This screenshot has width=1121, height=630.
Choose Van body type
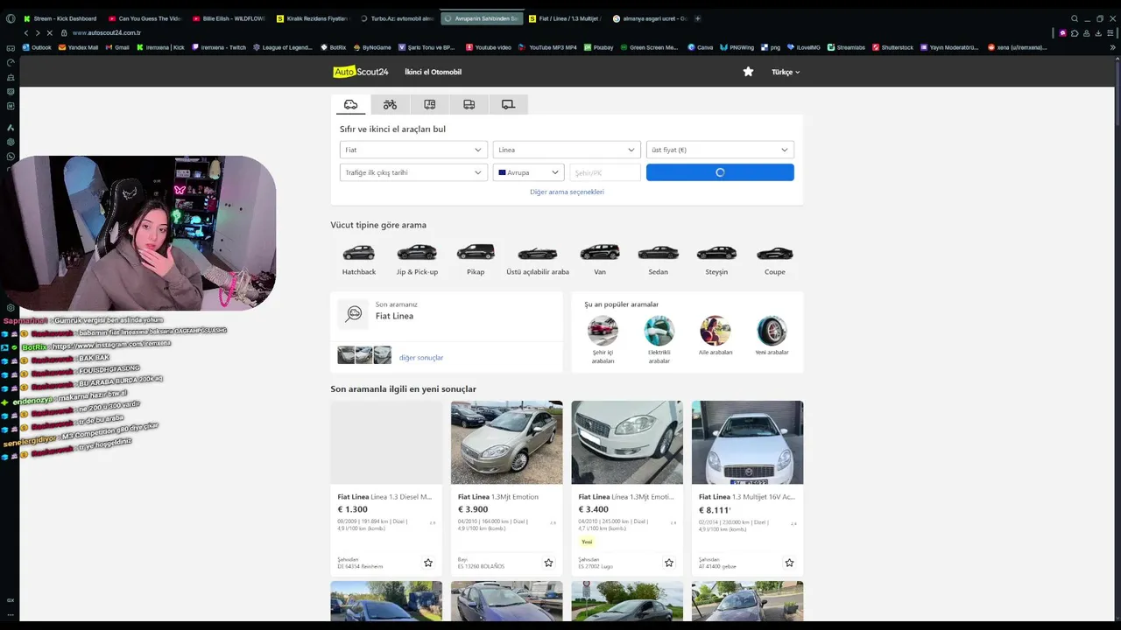click(x=600, y=260)
